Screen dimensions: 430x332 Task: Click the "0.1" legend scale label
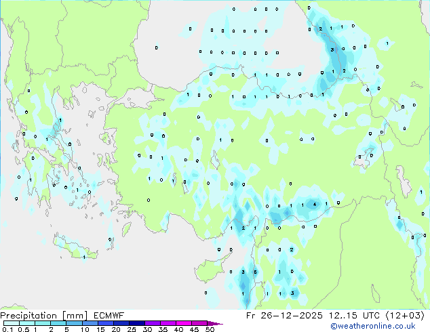click(x=7, y=329)
